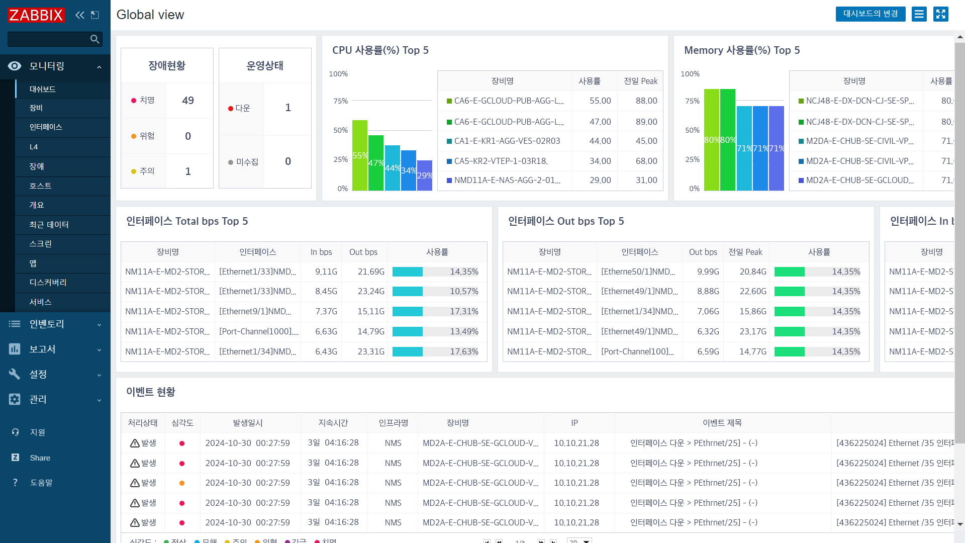Open the 장비 menu item
The image size is (965, 543).
[x=63, y=108]
